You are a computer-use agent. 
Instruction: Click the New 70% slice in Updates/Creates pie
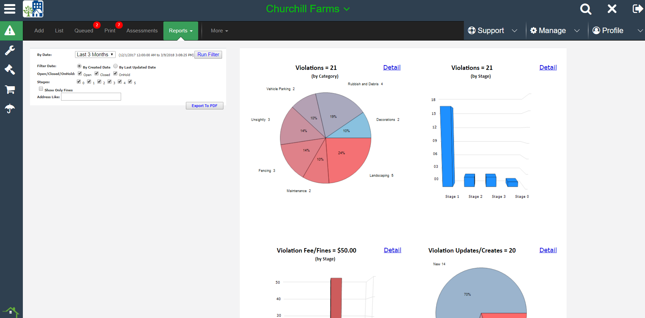click(478, 290)
